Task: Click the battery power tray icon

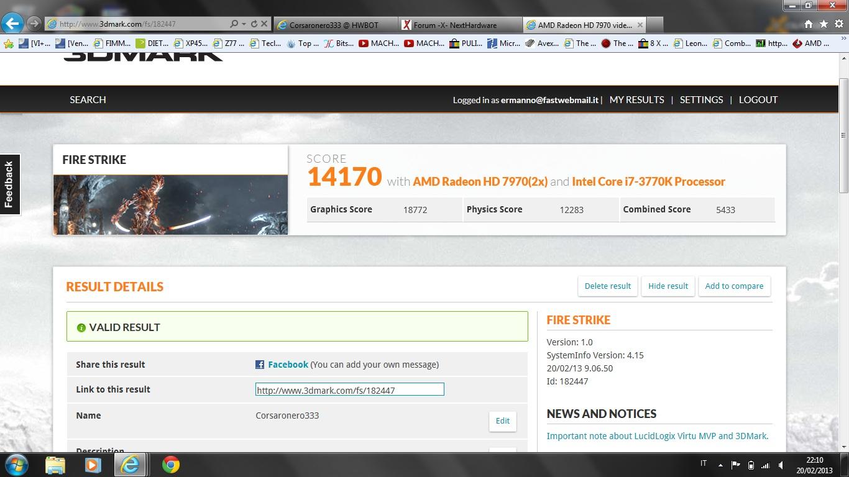Action: tap(751, 465)
